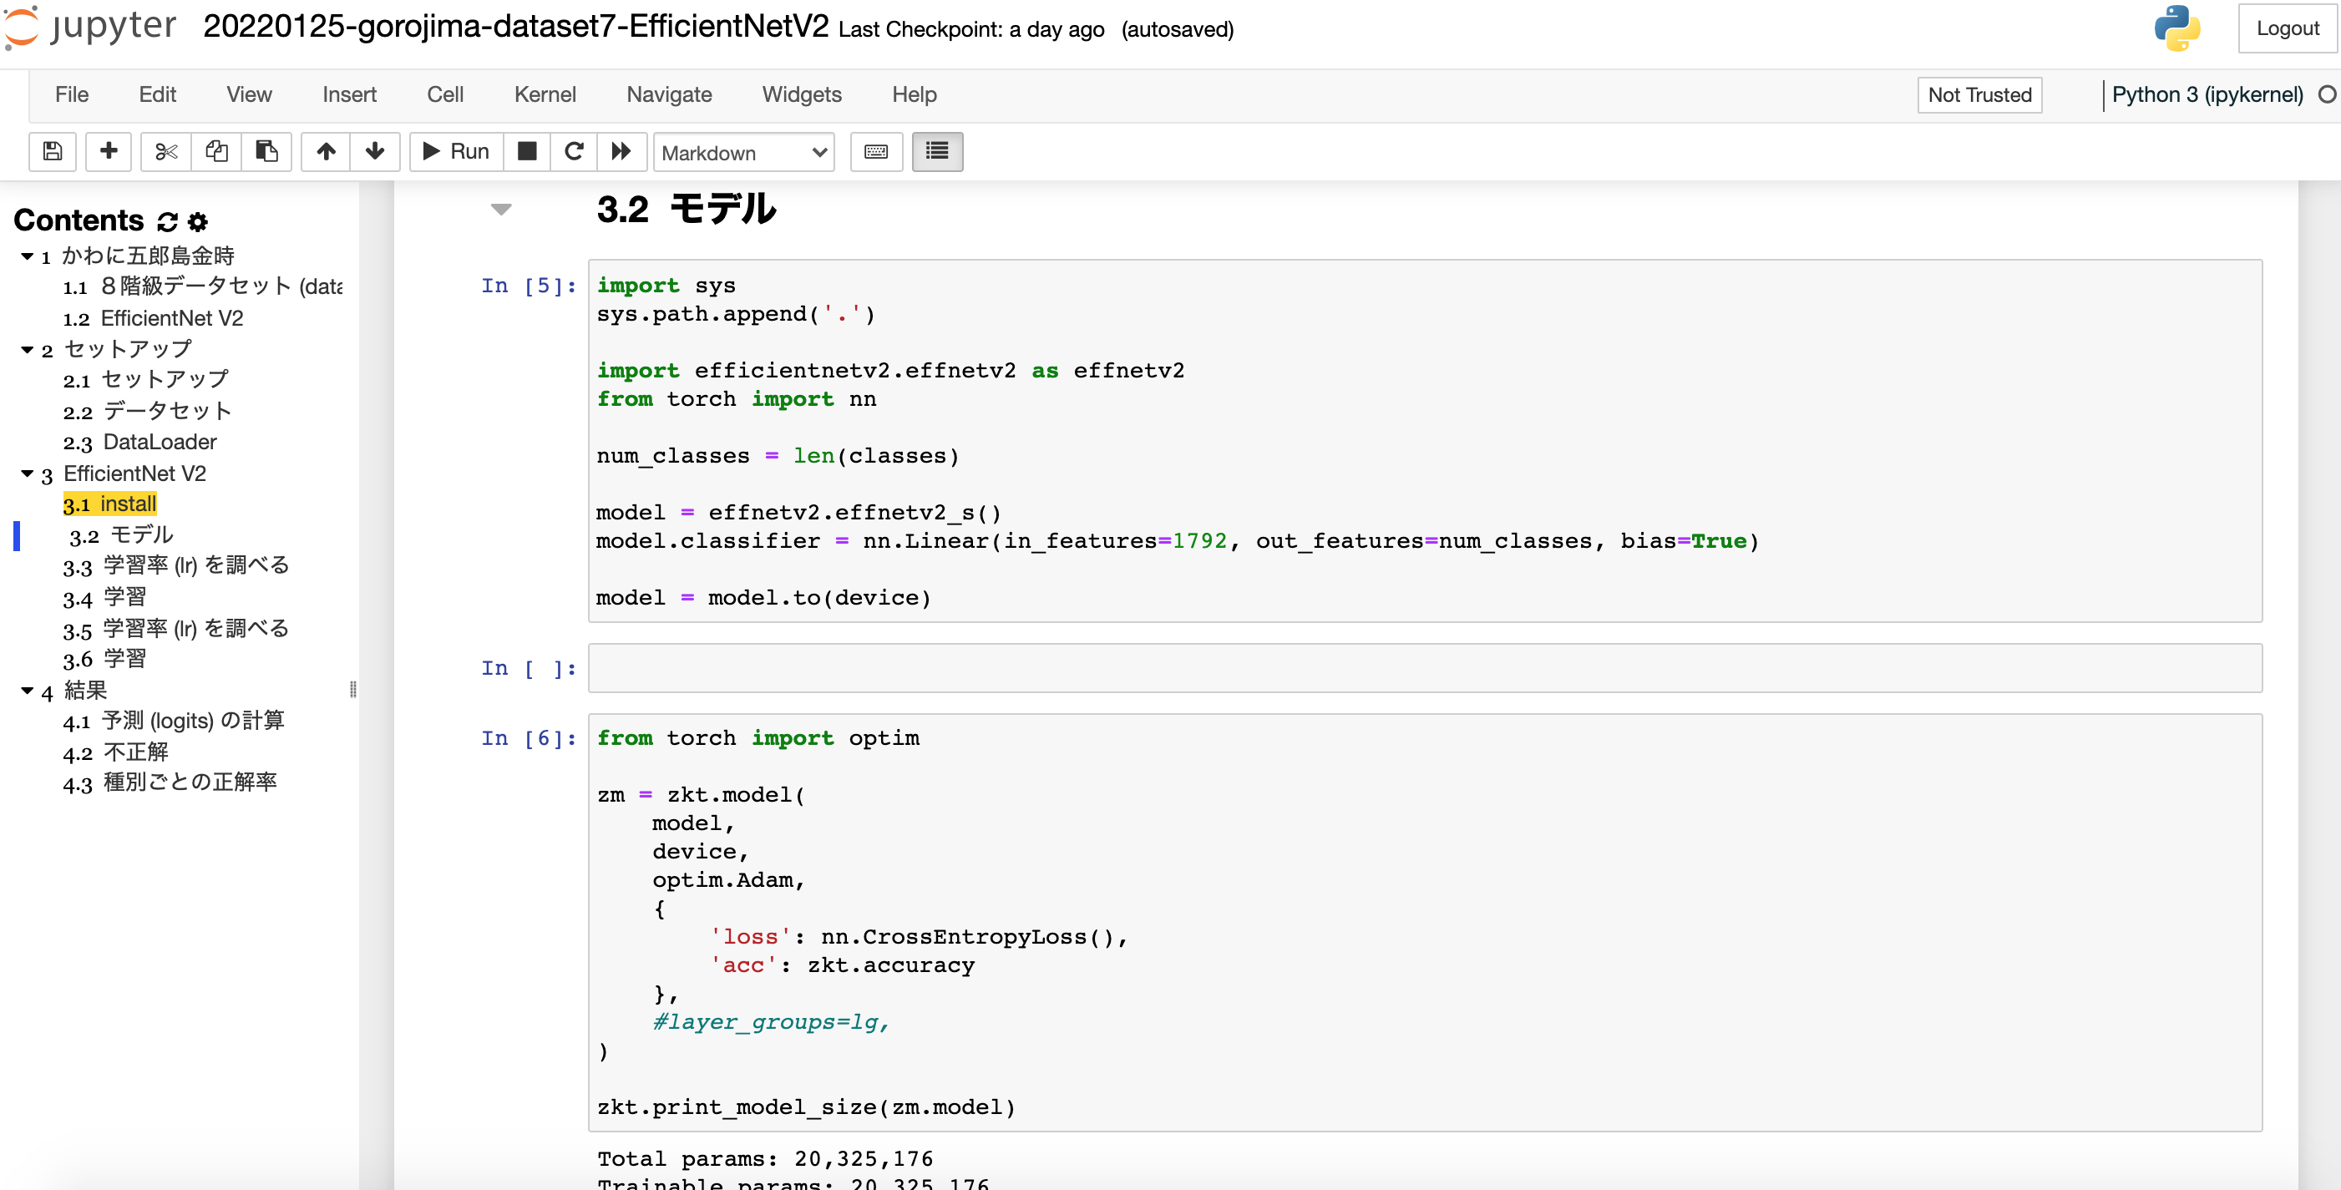Restart the kernel icon
This screenshot has height=1190, width=2341.
(x=574, y=152)
